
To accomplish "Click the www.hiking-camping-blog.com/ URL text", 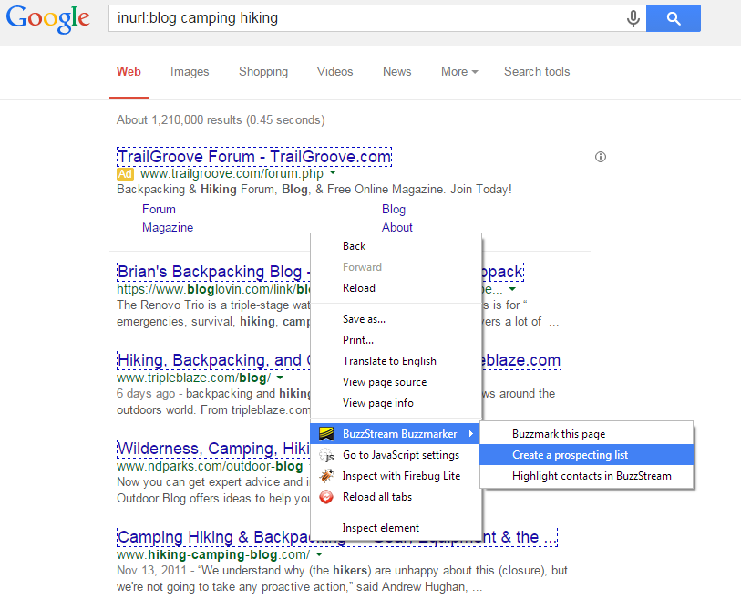I will (x=213, y=554).
